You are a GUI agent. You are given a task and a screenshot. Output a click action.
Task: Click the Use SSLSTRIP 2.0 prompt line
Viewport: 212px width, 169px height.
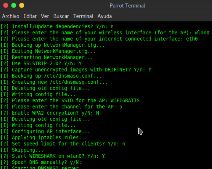[43, 63]
